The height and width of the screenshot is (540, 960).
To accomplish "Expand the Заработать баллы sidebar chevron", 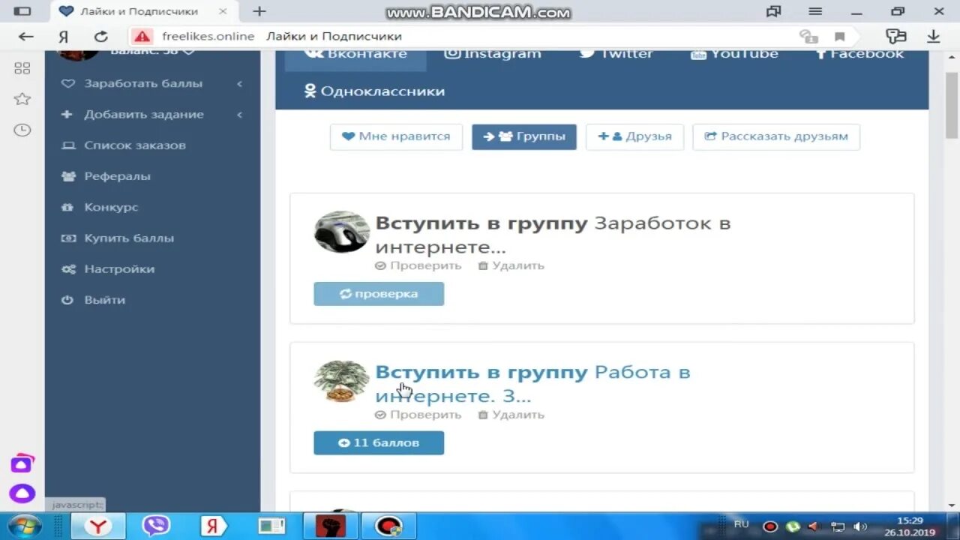I will (239, 83).
